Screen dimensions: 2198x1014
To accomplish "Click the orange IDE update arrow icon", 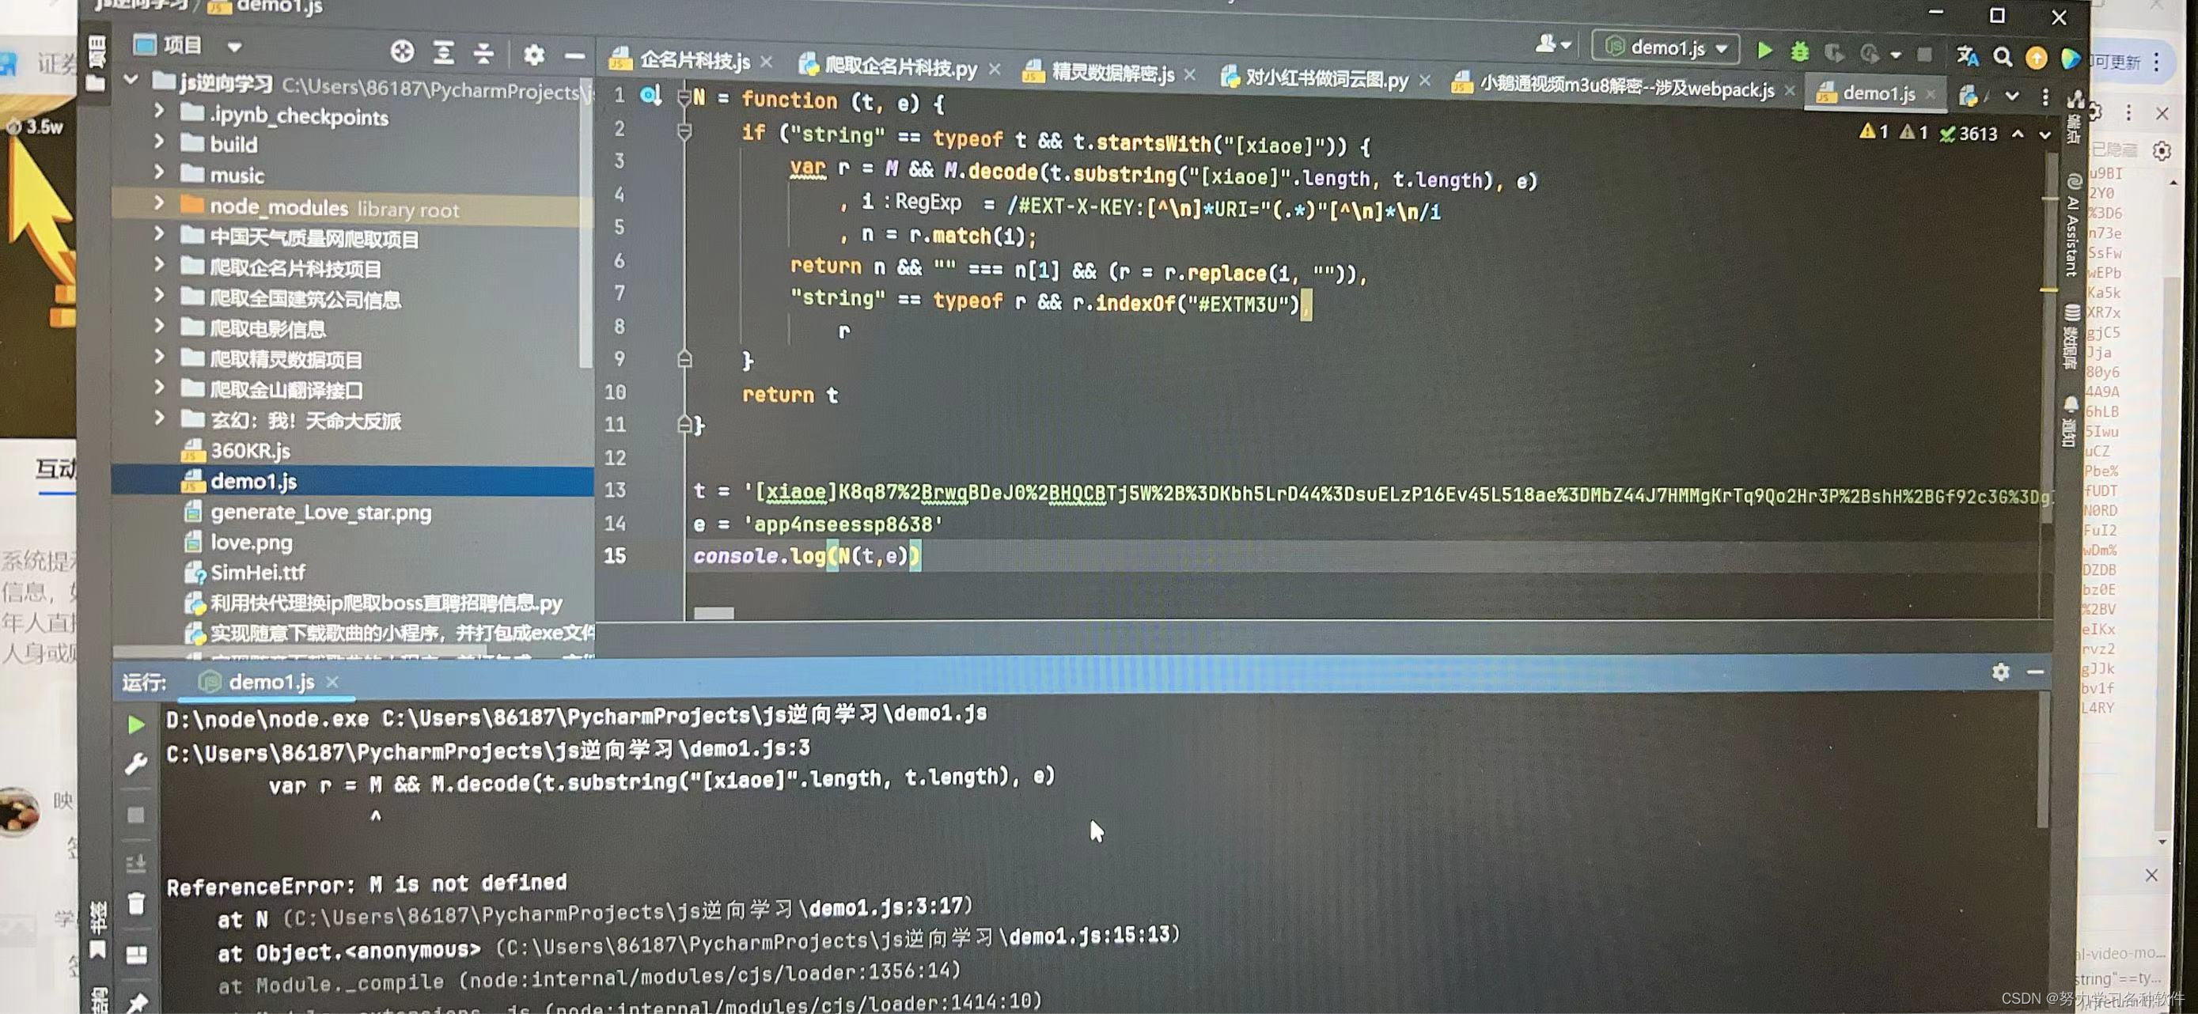I will pyautogui.click(x=2036, y=58).
